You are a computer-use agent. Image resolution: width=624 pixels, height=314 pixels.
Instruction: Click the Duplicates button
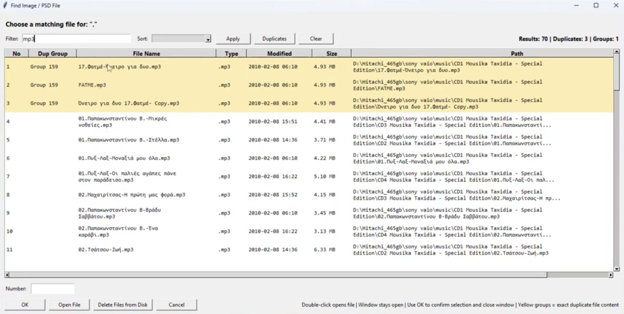274,38
